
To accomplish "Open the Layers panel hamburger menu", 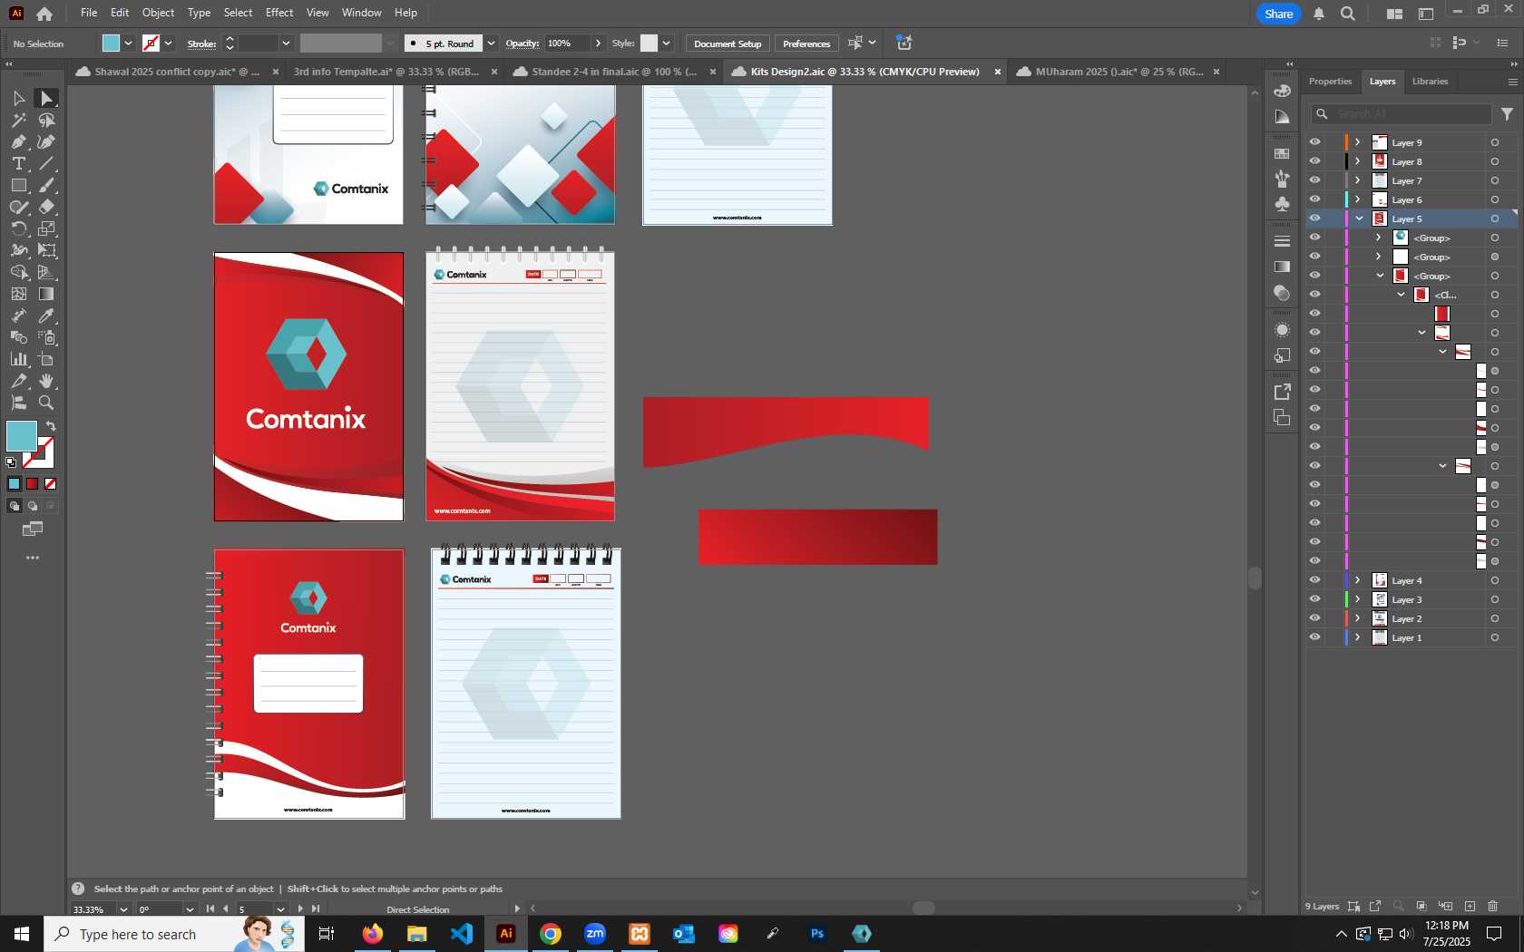I will 1512,82.
